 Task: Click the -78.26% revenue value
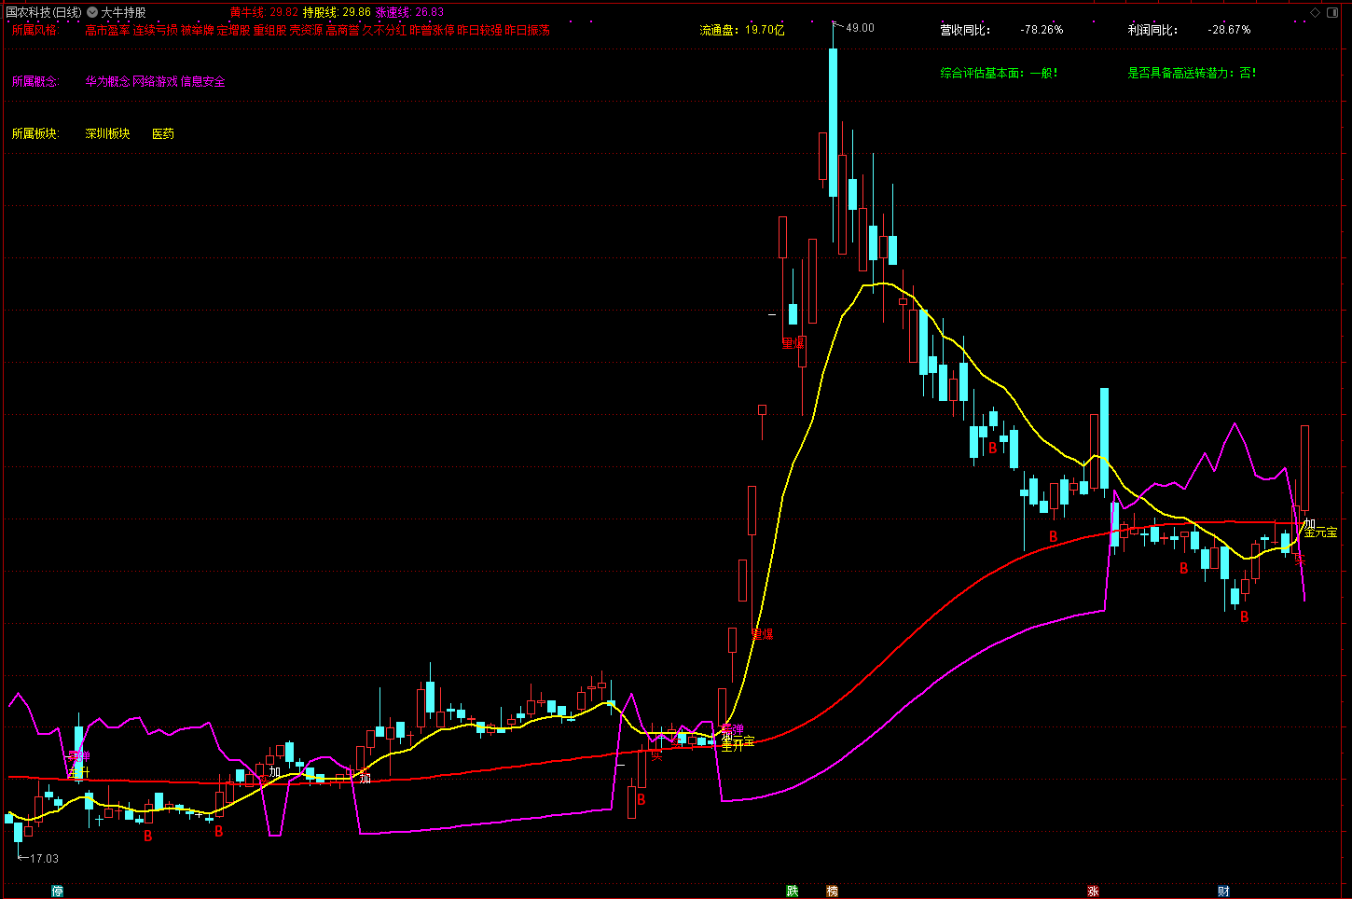(x=1042, y=30)
